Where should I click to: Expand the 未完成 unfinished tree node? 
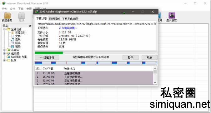pos(4,50)
